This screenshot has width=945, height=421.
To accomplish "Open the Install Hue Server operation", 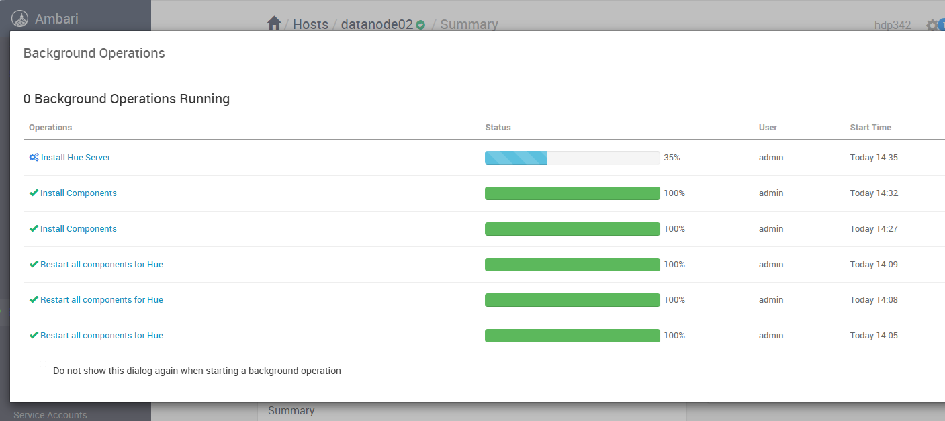I will (76, 158).
